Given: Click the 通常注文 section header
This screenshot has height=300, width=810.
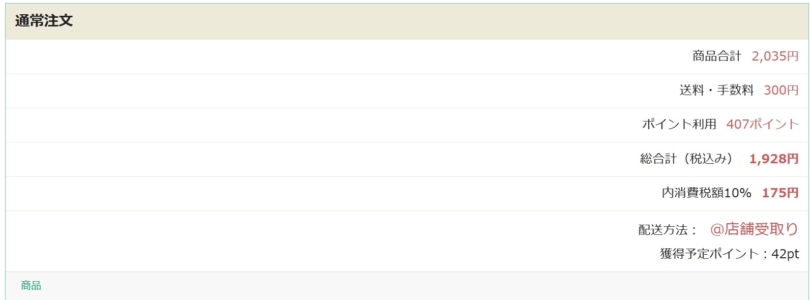Looking at the screenshot, I should click(44, 21).
